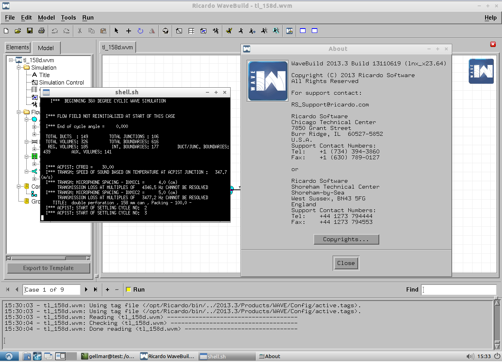
Task: Click the running figure with blue arrow
Action: [x=253, y=31]
